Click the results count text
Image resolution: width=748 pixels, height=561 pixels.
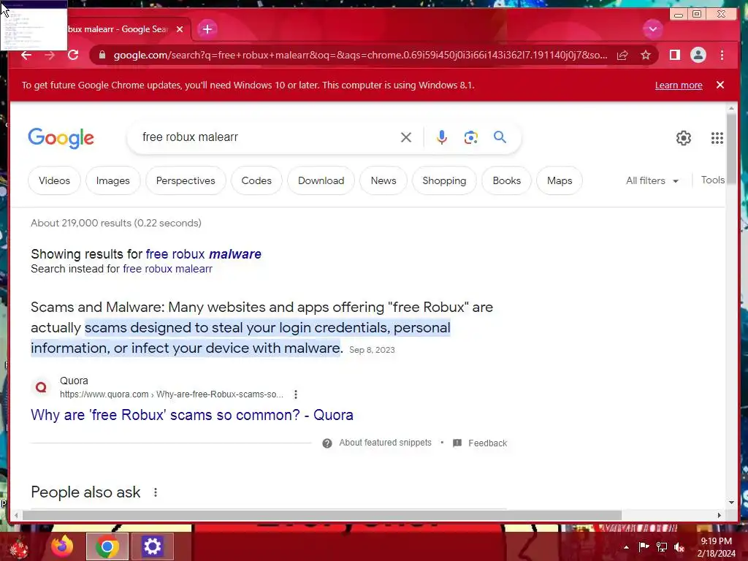pyautogui.click(x=116, y=224)
